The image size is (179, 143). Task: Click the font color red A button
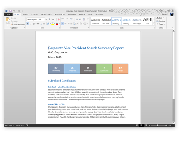[57, 23]
